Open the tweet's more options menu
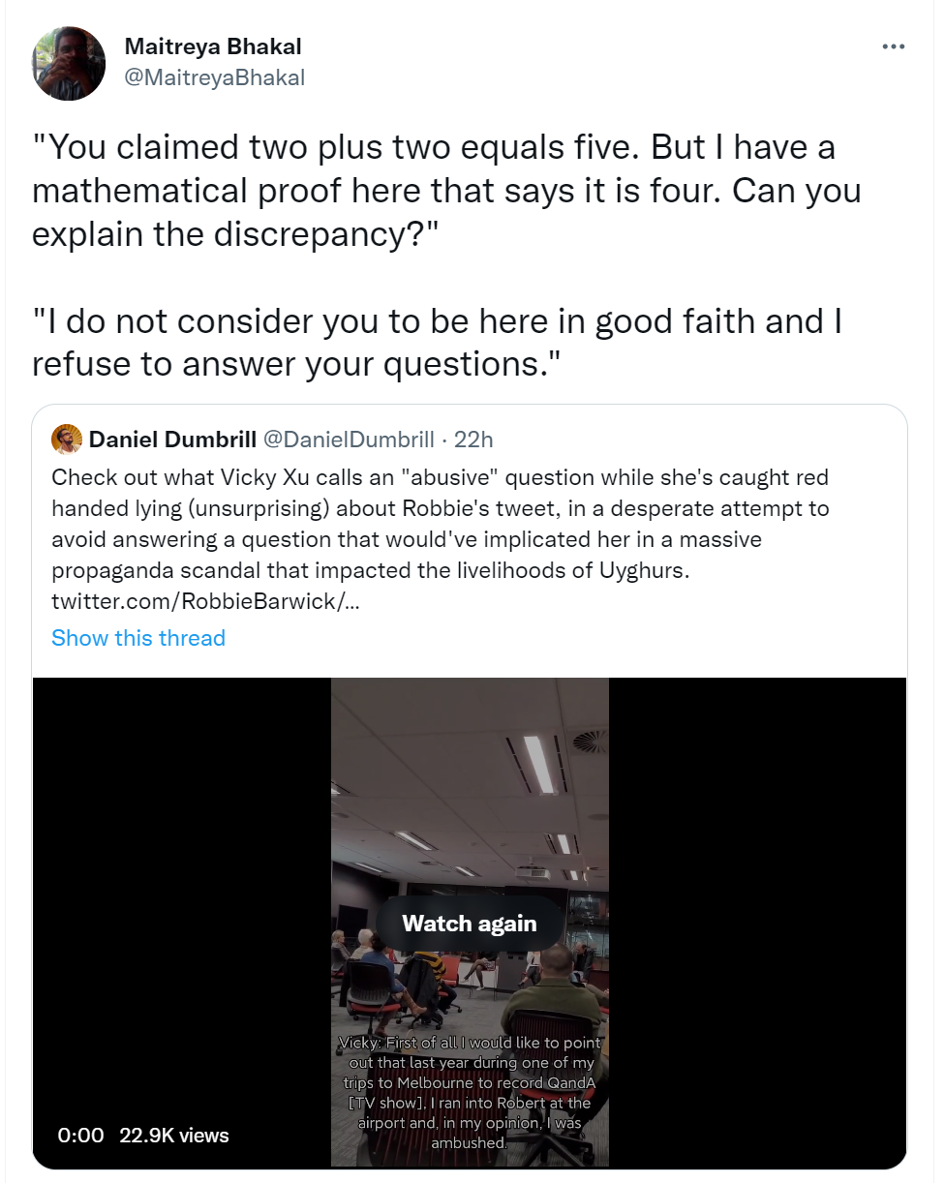 (x=893, y=46)
